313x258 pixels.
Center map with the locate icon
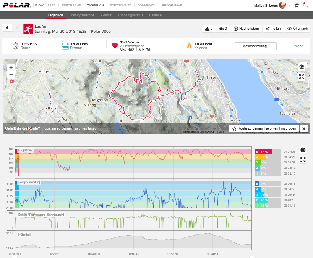pyautogui.click(x=302, y=67)
